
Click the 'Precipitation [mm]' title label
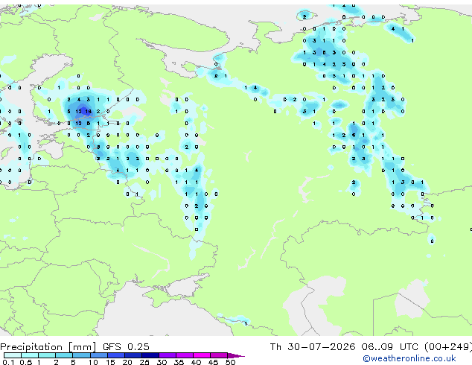pyautogui.click(x=48, y=347)
